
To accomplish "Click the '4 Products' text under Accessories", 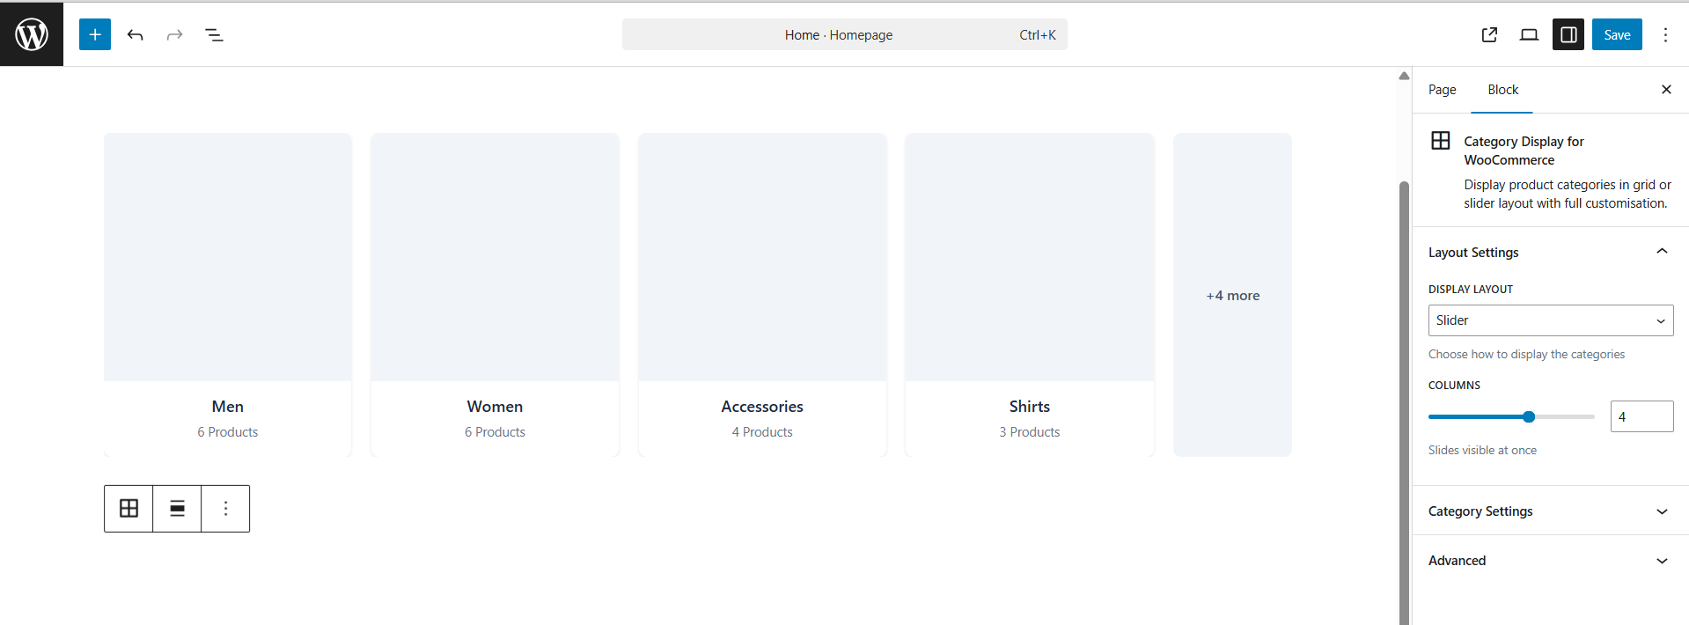I will [x=762, y=432].
